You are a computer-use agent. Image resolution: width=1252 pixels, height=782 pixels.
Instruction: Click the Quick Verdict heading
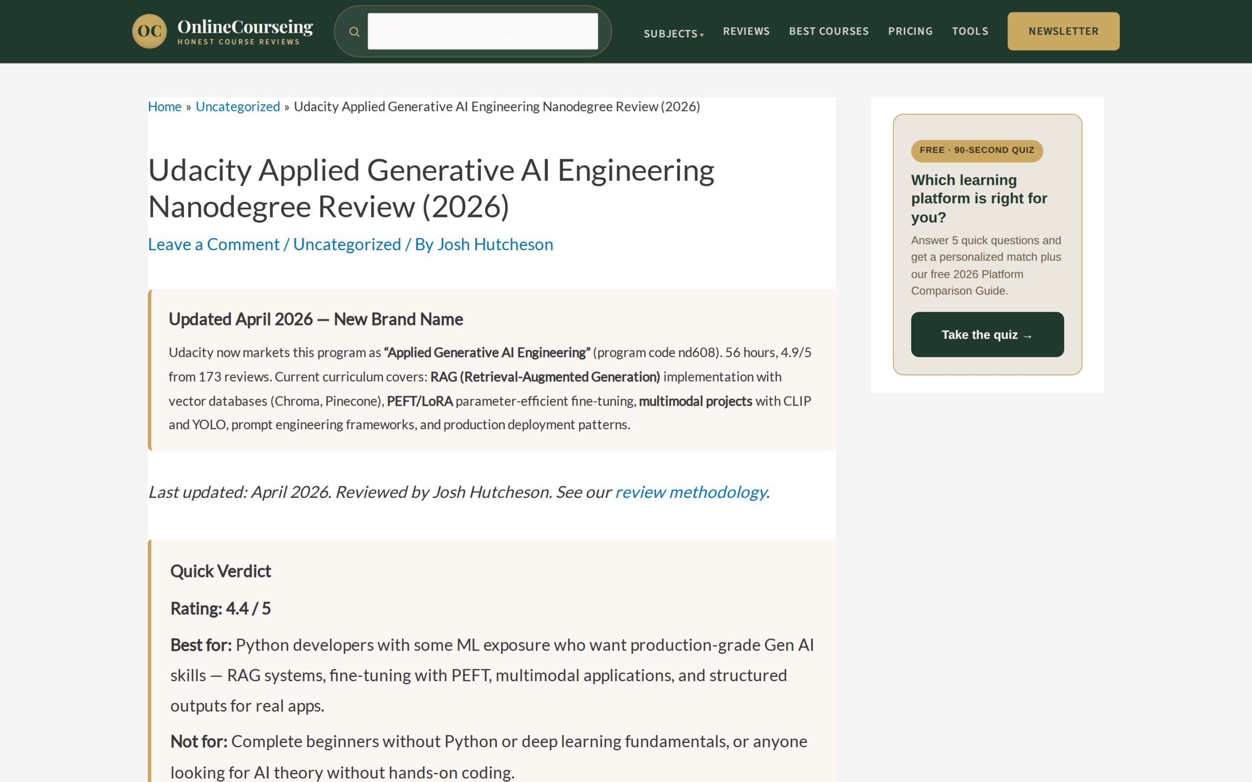tap(221, 571)
